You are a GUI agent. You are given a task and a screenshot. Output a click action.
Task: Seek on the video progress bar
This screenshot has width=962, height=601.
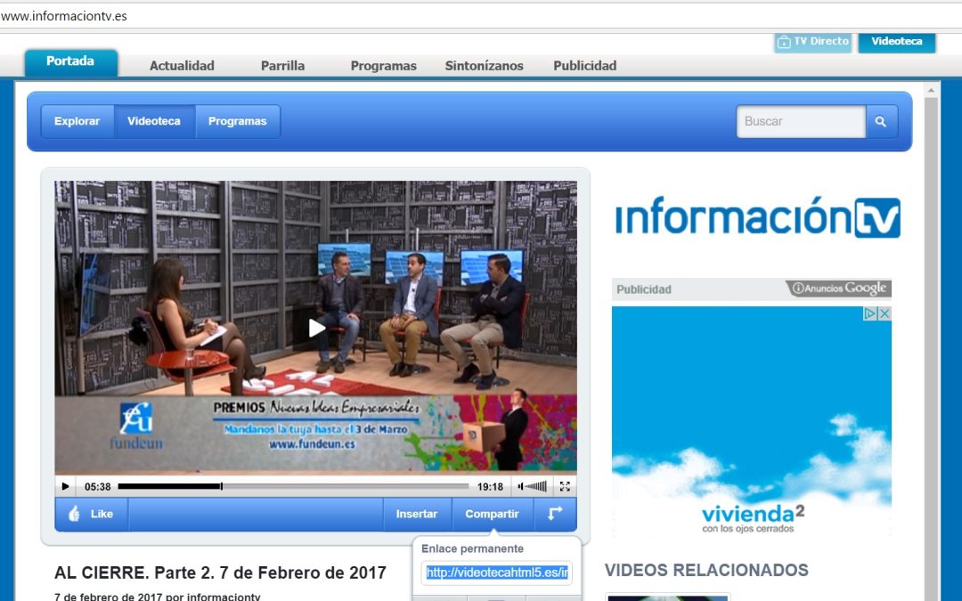click(292, 487)
